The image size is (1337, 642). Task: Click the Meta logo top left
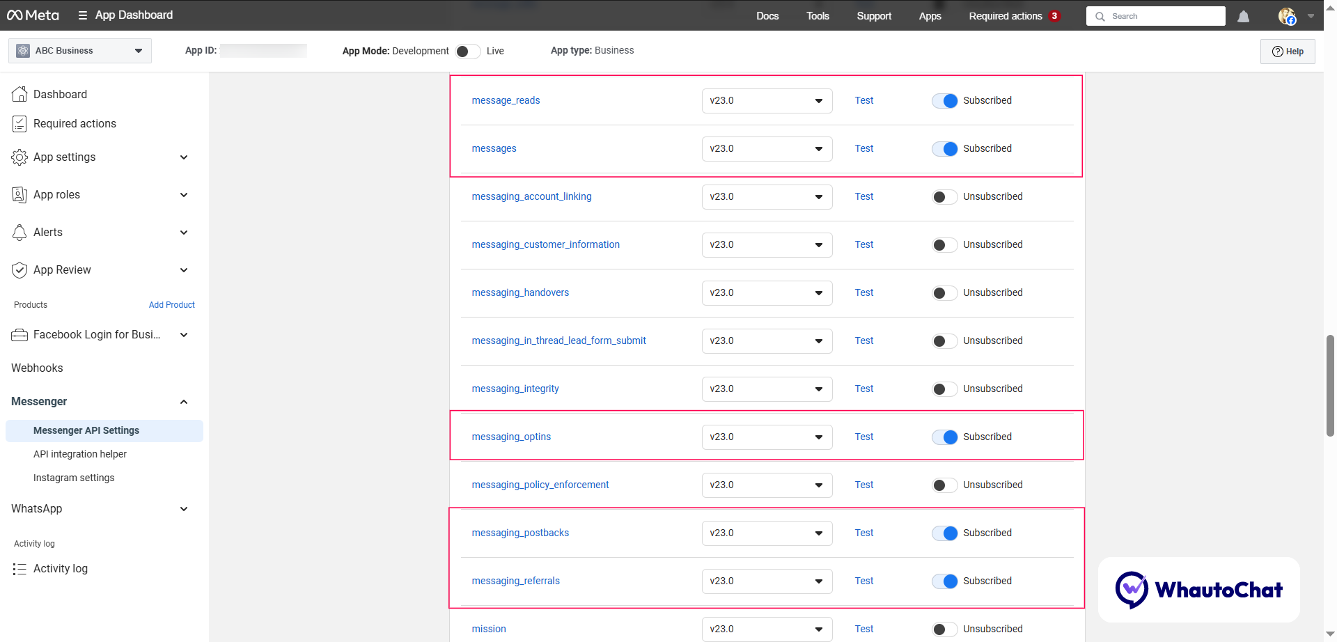tap(33, 15)
